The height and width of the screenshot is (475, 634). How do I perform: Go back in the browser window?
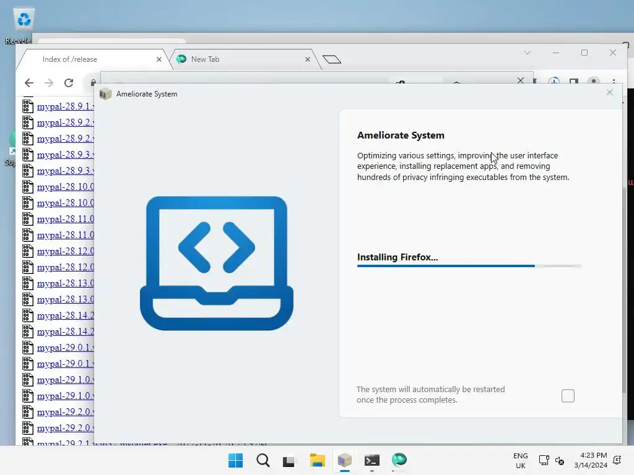pos(28,83)
